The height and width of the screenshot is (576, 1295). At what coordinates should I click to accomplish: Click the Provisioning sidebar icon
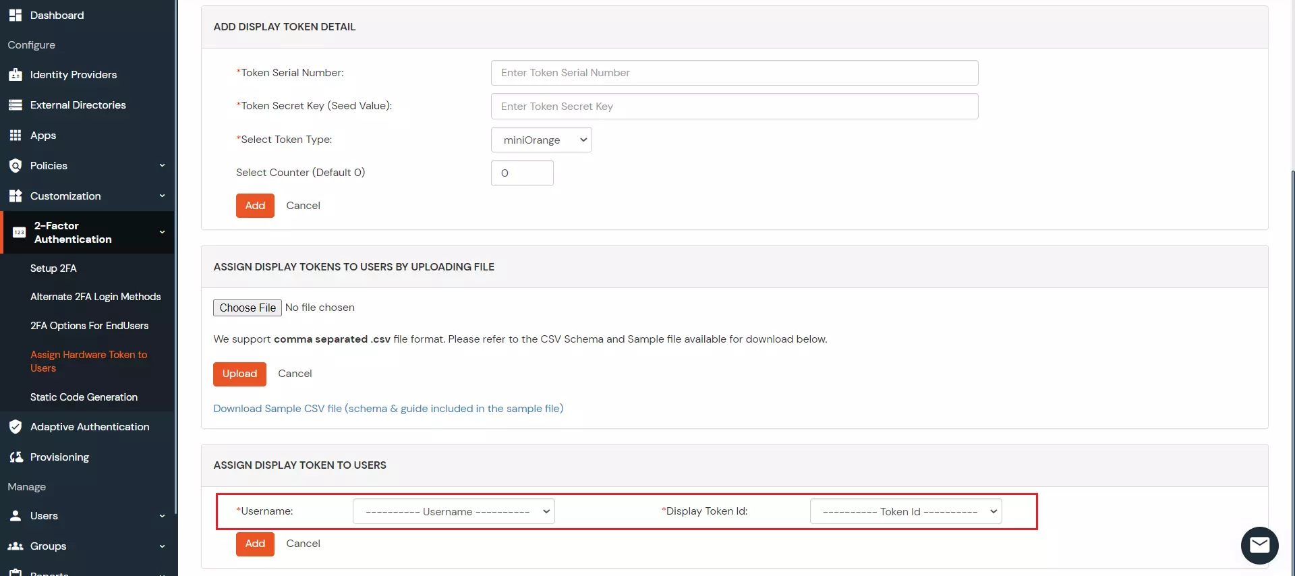coord(16,457)
